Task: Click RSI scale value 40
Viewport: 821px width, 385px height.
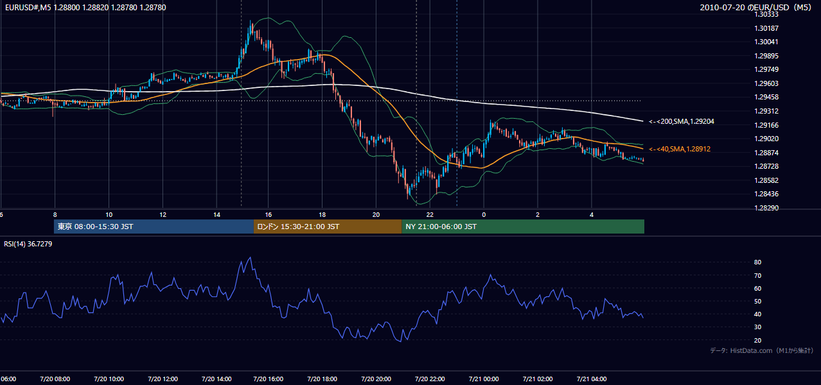Action: [758, 314]
